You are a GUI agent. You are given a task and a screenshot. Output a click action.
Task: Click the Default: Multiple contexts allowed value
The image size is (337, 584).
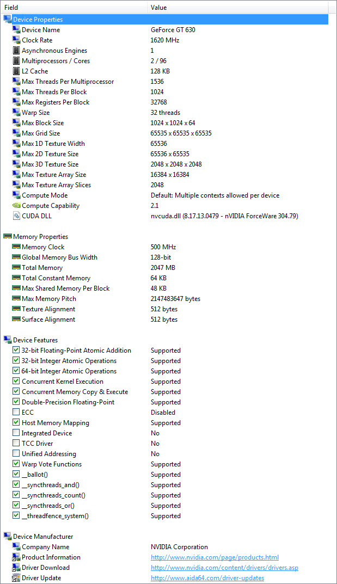pyautogui.click(x=215, y=195)
